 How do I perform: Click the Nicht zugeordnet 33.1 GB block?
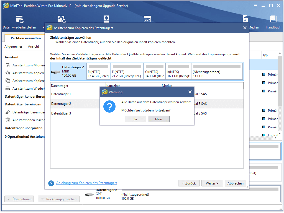217,71
